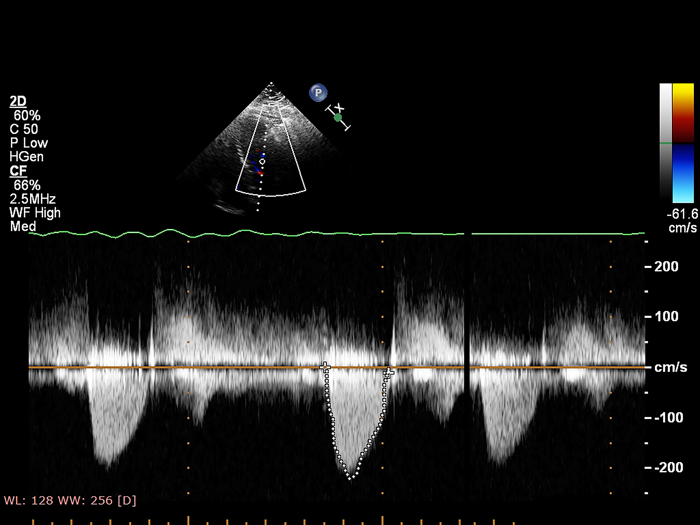The width and height of the screenshot is (700, 525).
Task: Click the sector apex of 2D image
Action: [x=271, y=83]
